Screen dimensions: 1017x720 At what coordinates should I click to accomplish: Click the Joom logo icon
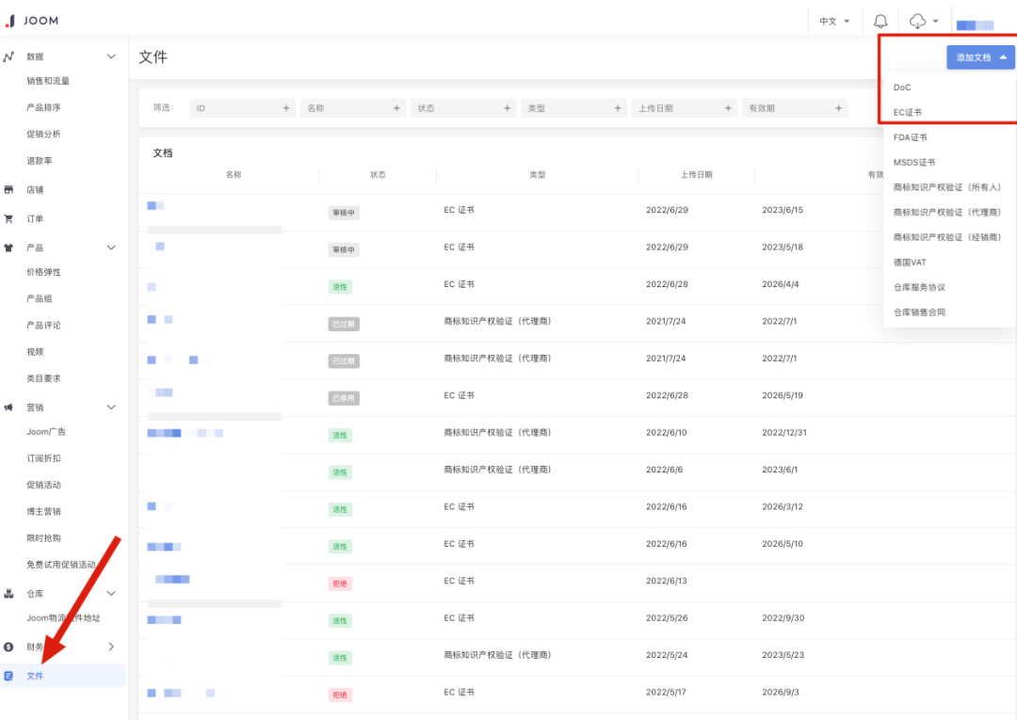click(10, 21)
